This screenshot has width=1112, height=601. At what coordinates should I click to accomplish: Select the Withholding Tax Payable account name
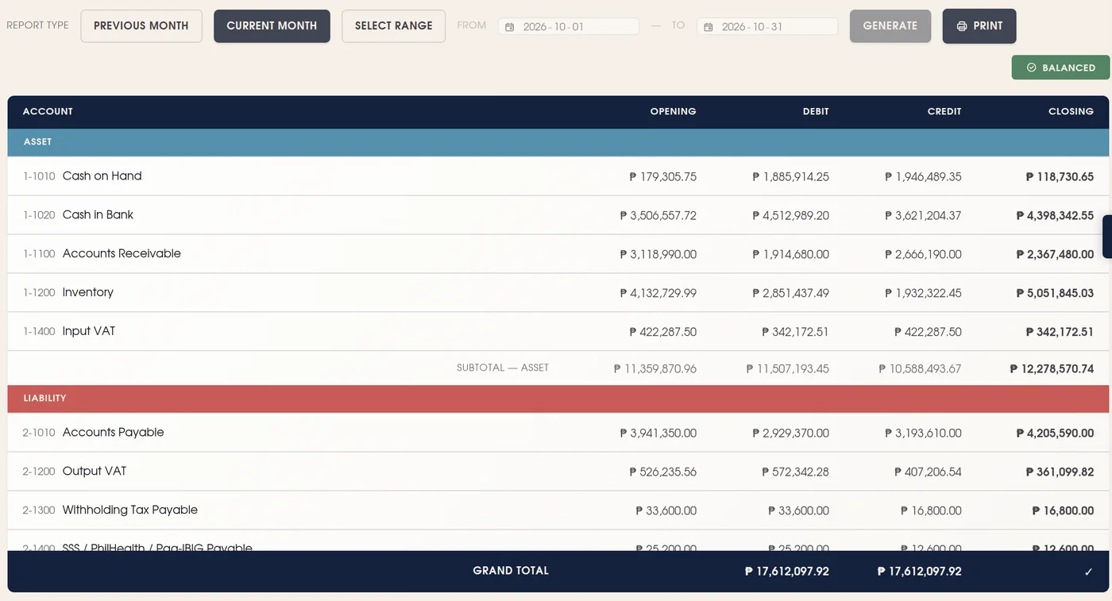tap(130, 510)
